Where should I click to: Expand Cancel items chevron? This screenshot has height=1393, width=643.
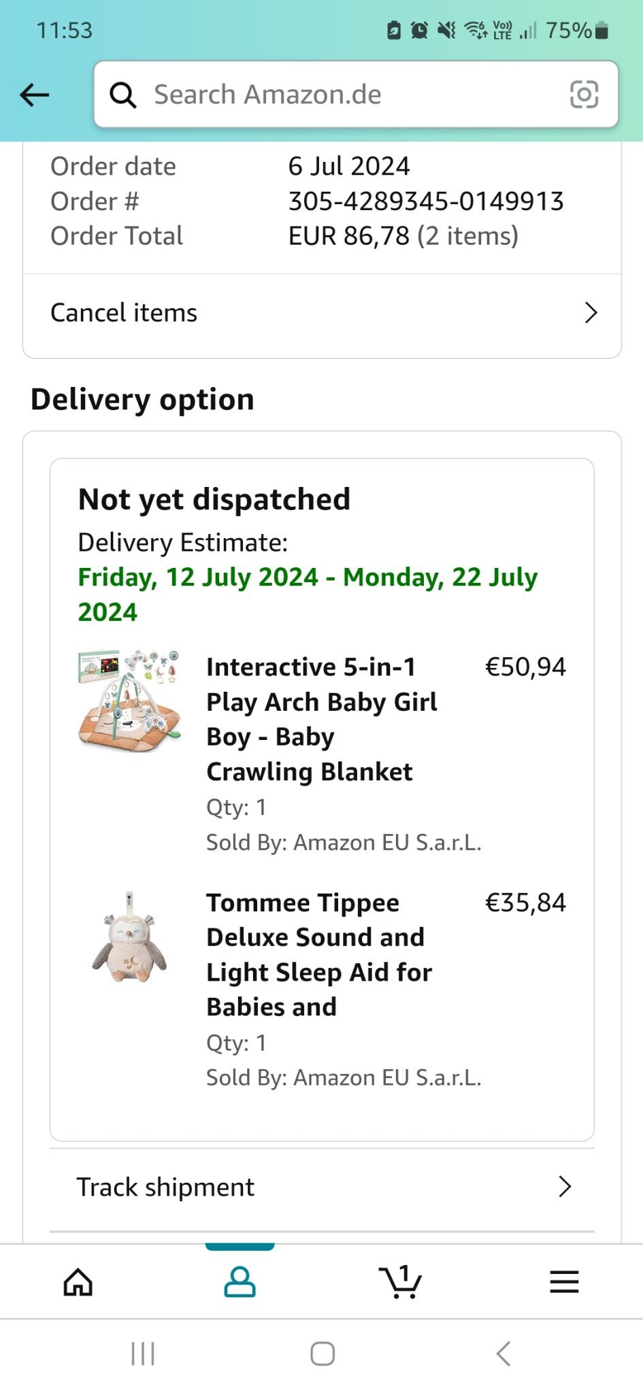[x=591, y=313]
